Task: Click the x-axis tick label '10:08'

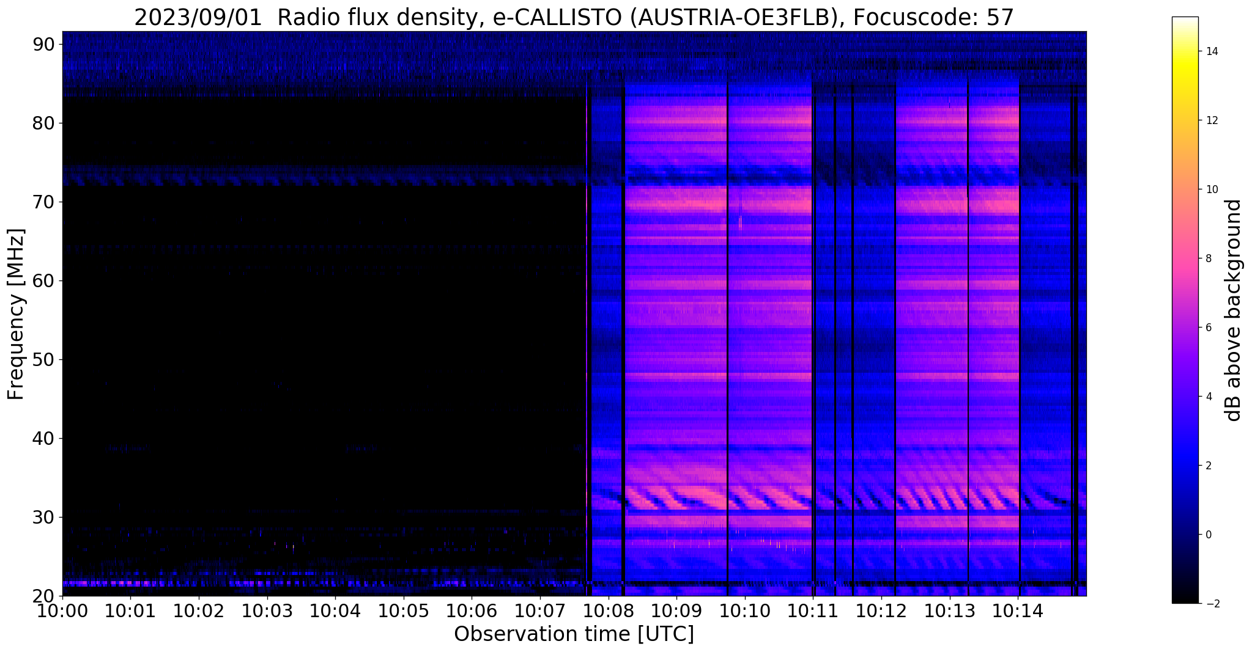Action: coord(608,610)
